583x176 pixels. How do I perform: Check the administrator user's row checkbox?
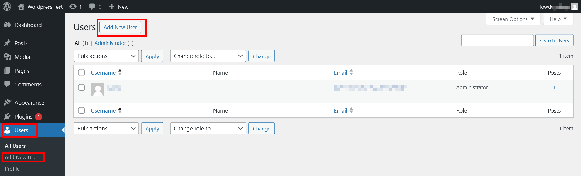click(x=81, y=87)
